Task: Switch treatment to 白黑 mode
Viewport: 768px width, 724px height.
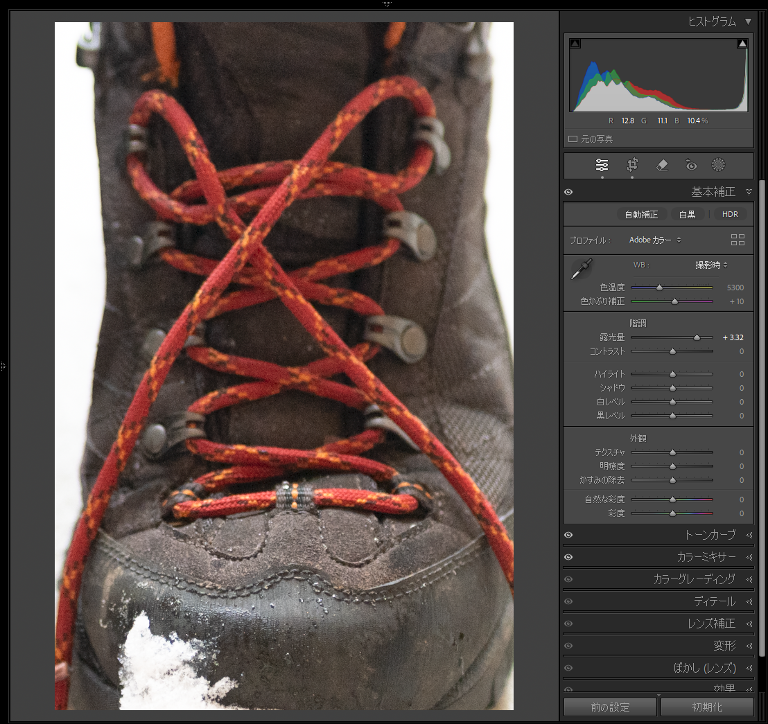Action: pos(687,214)
